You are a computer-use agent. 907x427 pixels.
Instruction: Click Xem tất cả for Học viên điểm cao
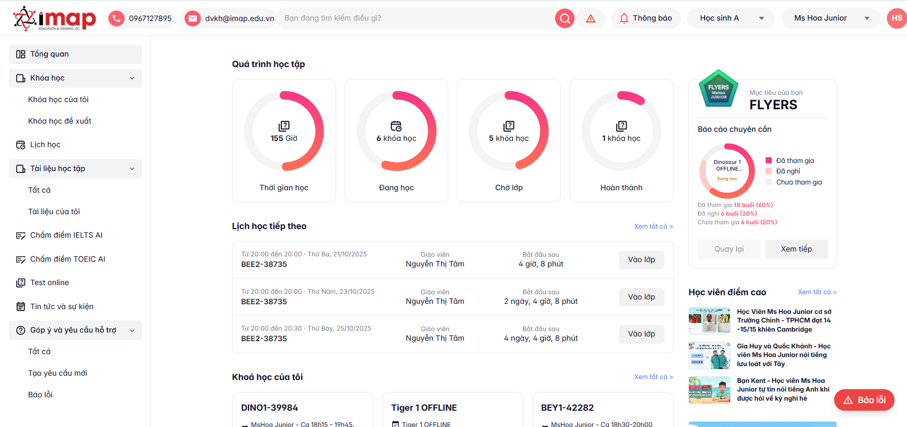(817, 292)
